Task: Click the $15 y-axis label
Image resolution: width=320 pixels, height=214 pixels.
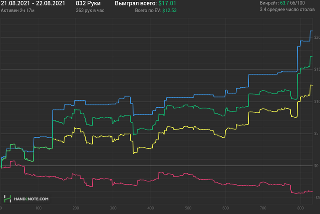Action: tap(317, 69)
